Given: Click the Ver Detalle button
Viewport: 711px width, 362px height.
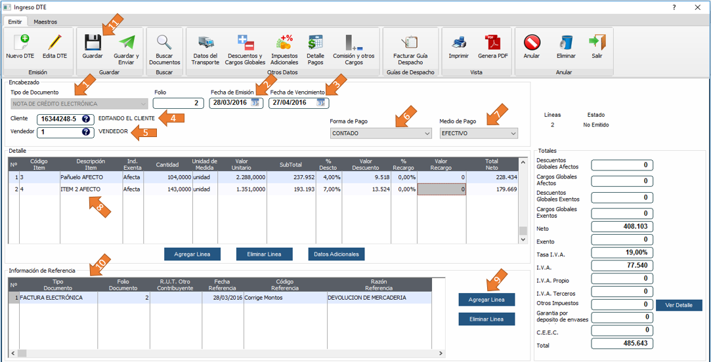Looking at the screenshot, I should (679, 305).
